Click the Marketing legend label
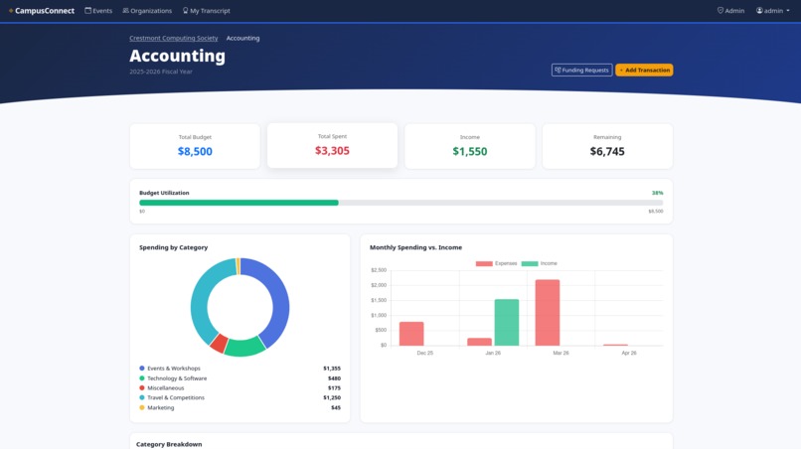Screen dimensions: 801x449 pyautogui.click(x=160, y=407)
